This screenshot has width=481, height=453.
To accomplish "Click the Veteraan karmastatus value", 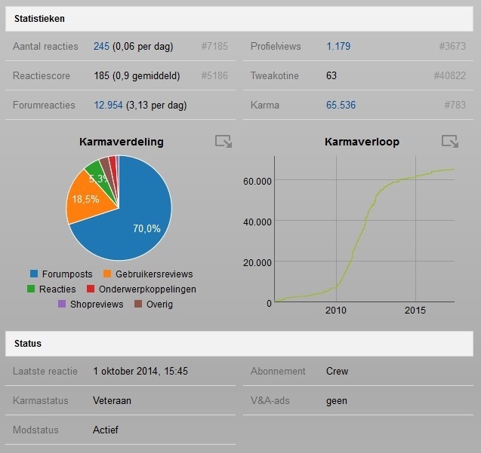I will click(112, 401).
